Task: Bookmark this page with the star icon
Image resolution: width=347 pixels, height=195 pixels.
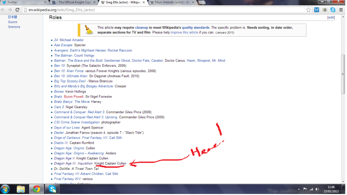Action: (308, 10)
